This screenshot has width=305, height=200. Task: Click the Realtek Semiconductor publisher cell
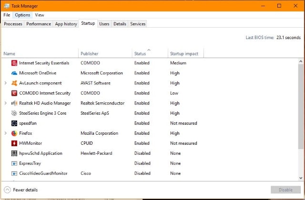point(102,103)
